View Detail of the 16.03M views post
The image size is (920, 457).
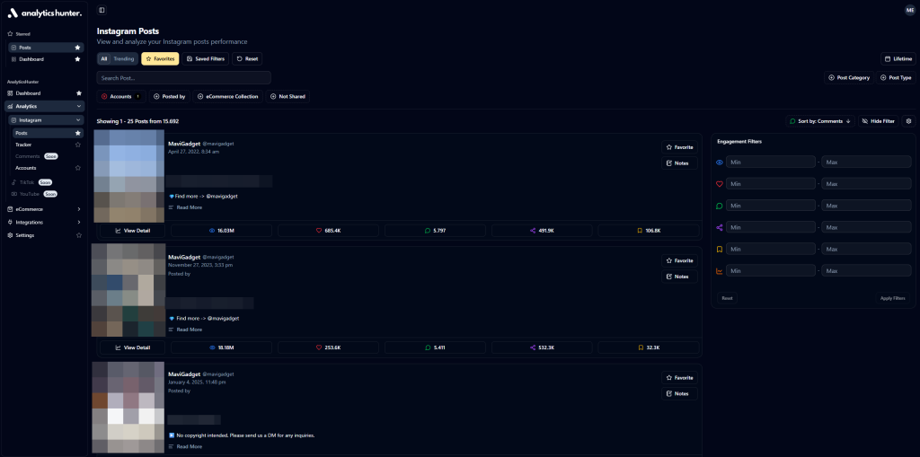[x=133, y=231]
